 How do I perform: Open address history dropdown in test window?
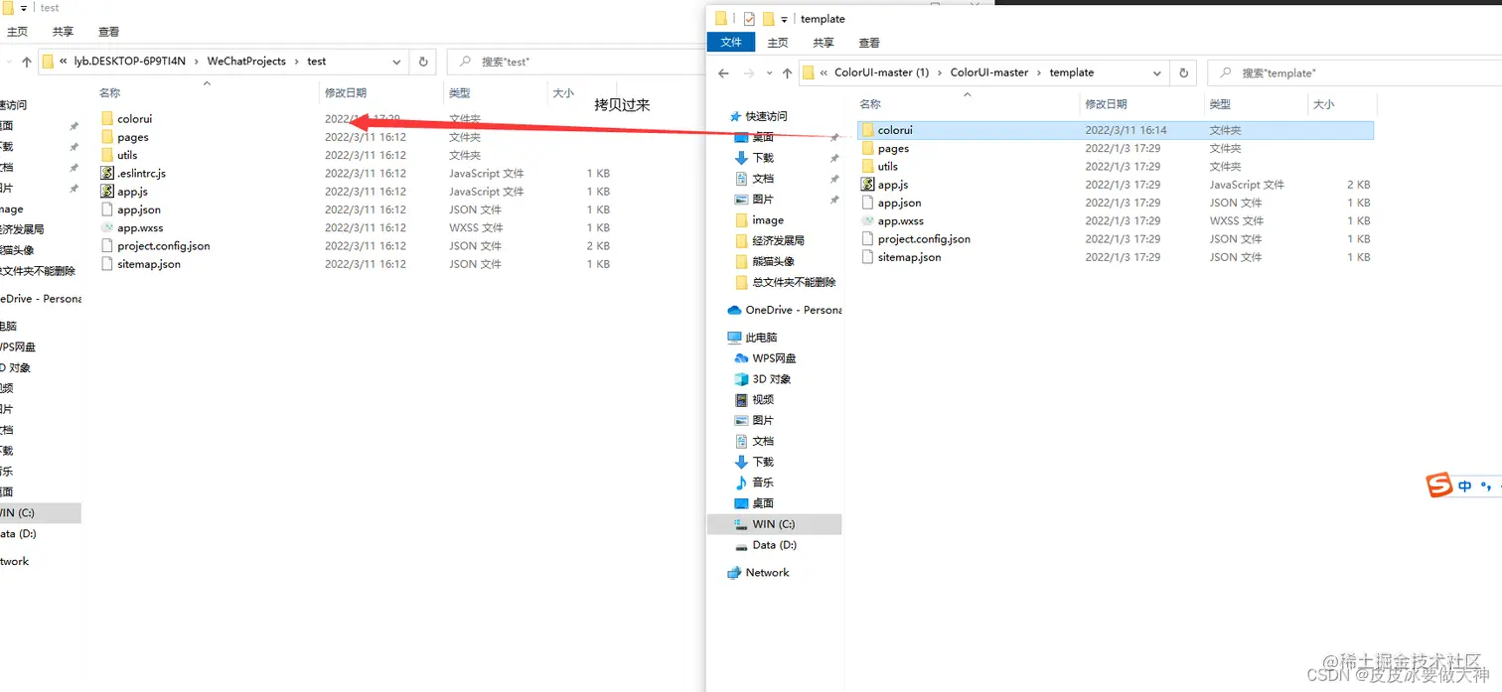tap(397, 61)
